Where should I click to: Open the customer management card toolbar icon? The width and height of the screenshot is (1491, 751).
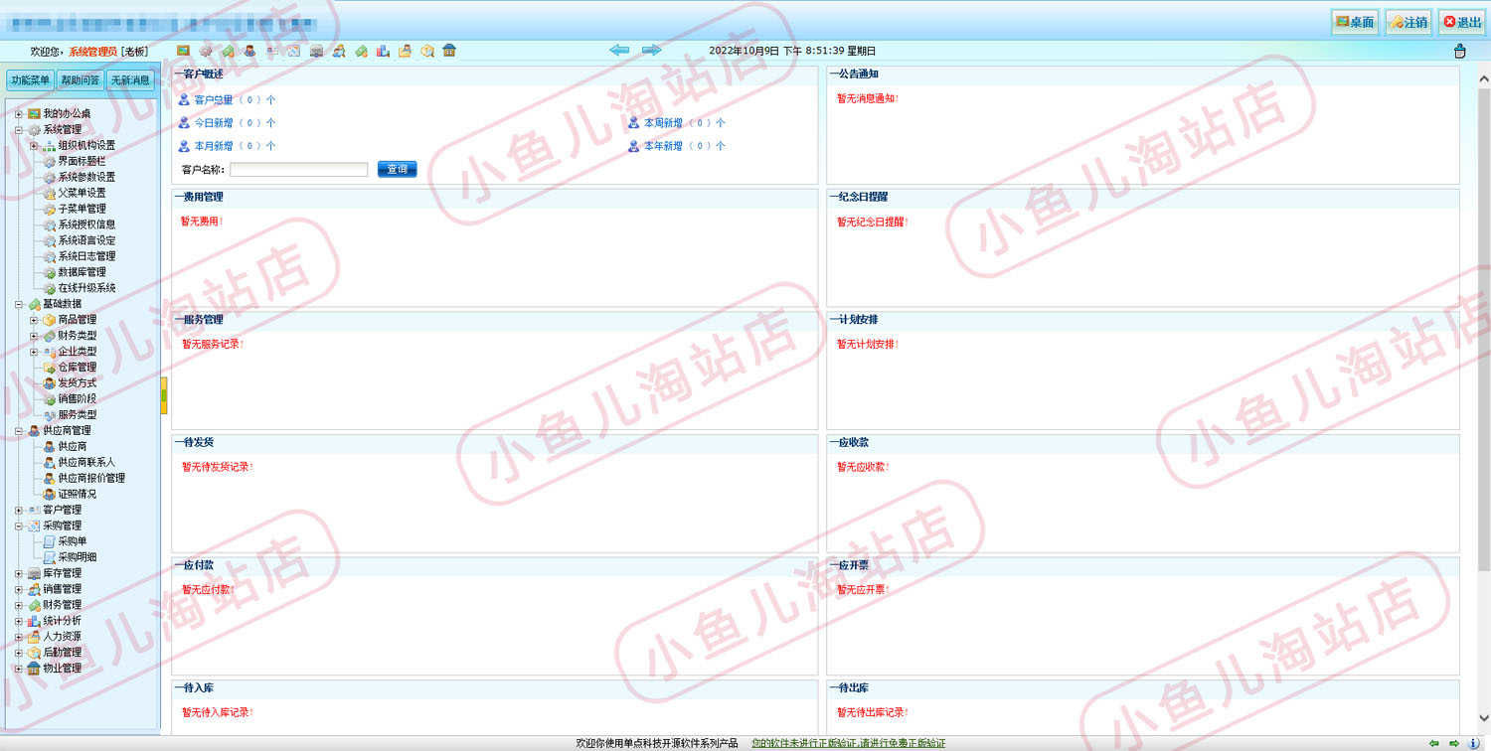(272, 51)
